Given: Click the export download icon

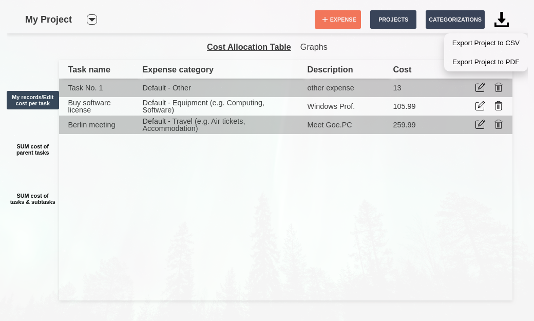Looking at the screenshot, I should tap(501, 20).
